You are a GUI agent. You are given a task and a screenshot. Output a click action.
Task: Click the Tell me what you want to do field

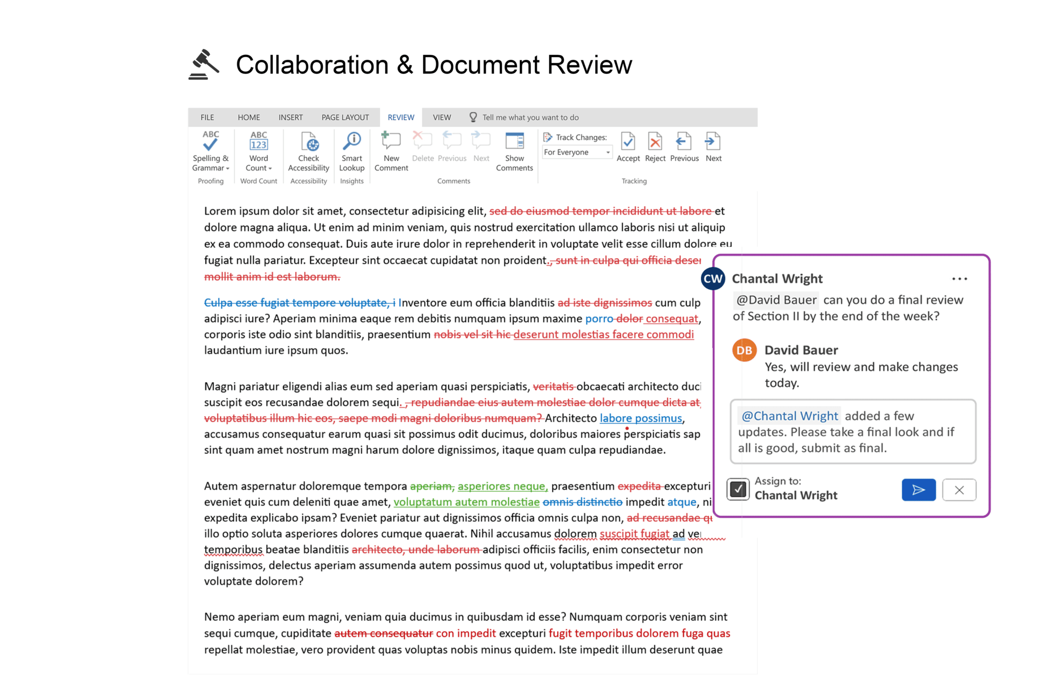coord(531,117)
